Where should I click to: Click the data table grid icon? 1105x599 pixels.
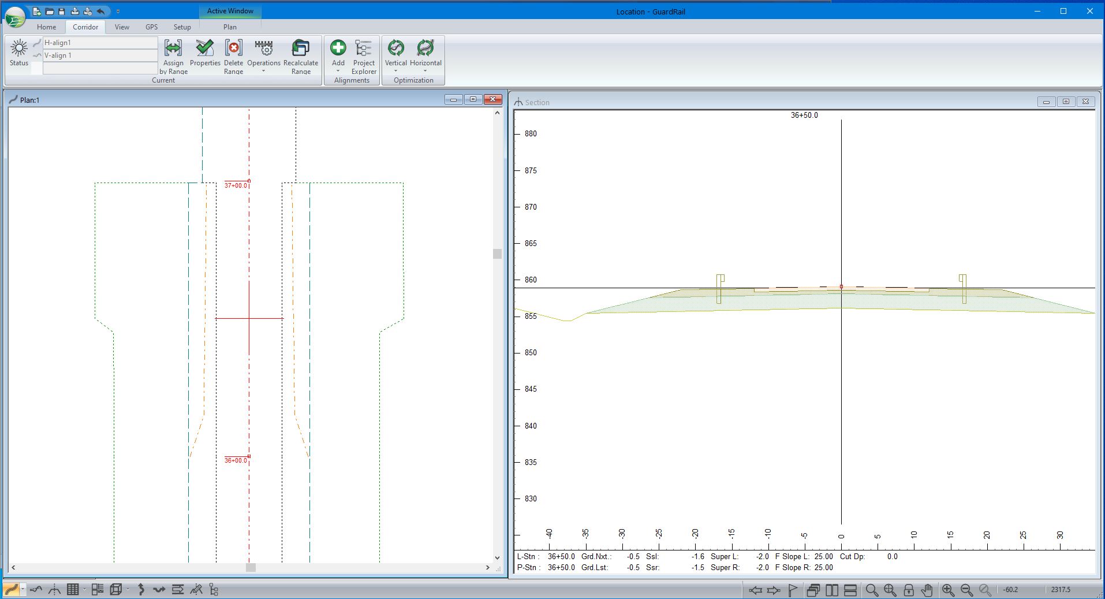pyautogui.click(x=73, y=590)
